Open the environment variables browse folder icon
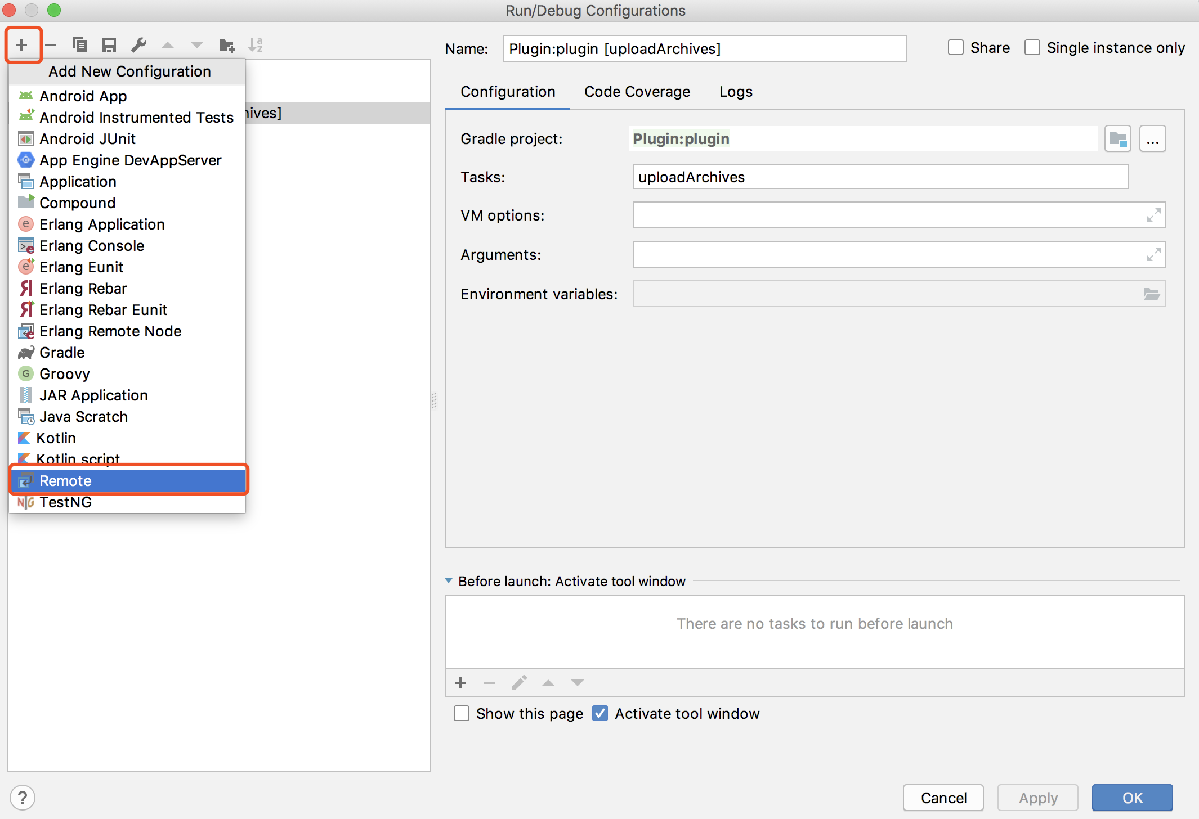This screenshot has width=1199, height=819. (x=1152, y=294)
